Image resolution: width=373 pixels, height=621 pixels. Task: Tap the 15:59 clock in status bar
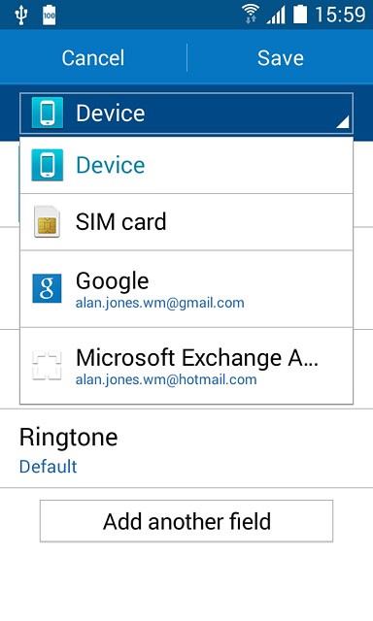coord(340,16)
